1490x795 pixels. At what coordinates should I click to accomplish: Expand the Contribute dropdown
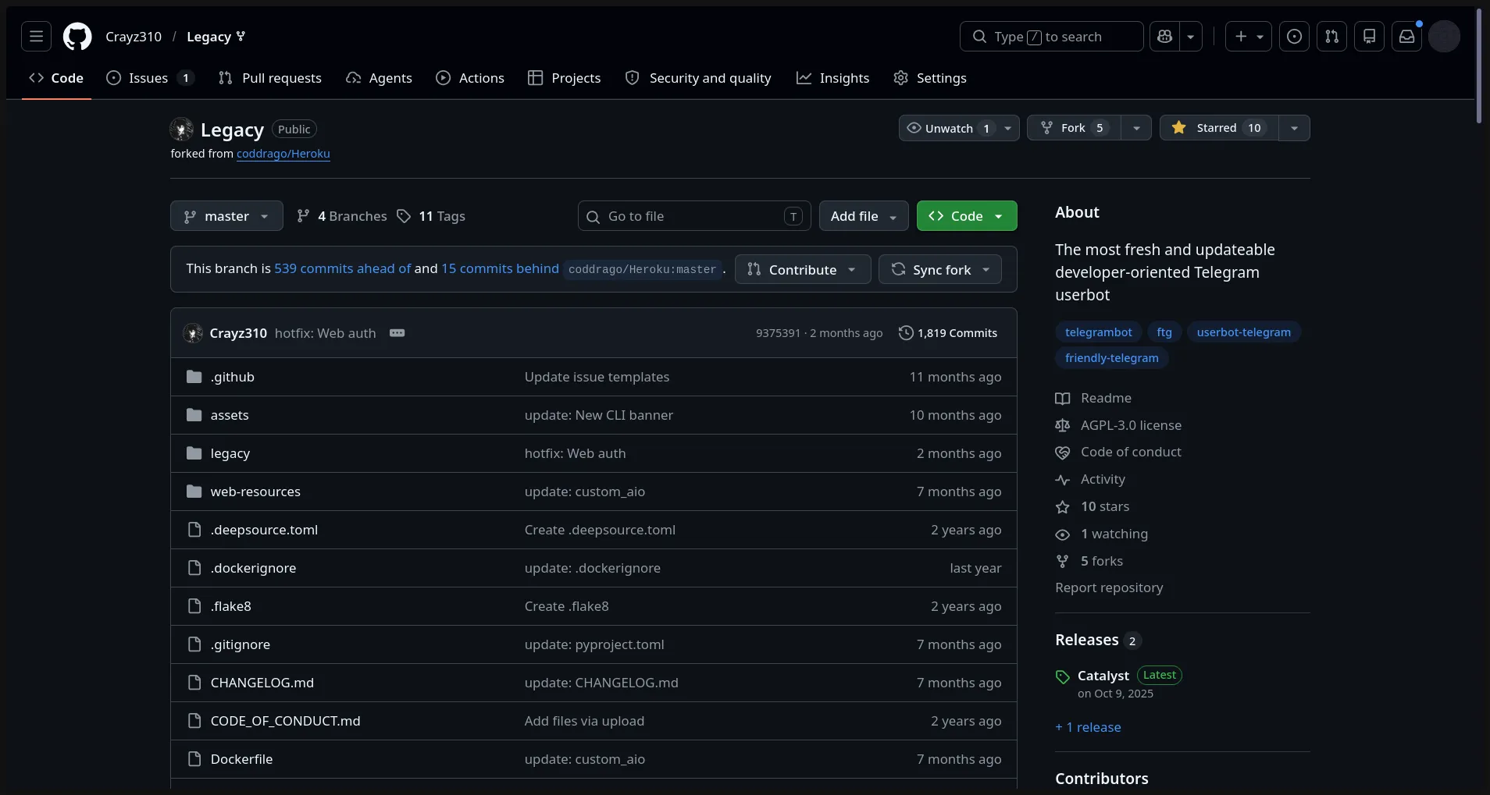tap(803, 269)
